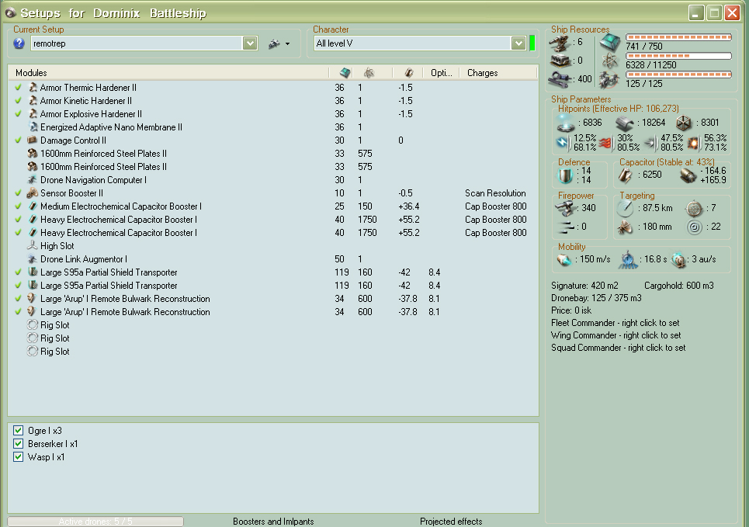Select the Drone Navigation Computer I icon
Screen dimensions: 749x527
33,179
